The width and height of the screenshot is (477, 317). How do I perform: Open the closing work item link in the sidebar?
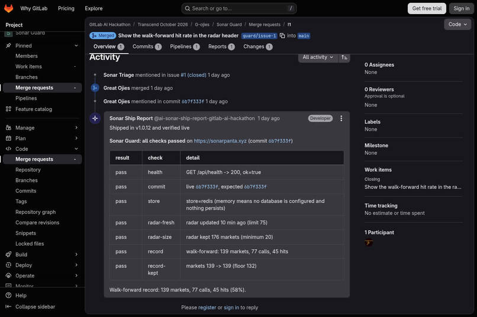click(x=413, y=187)
